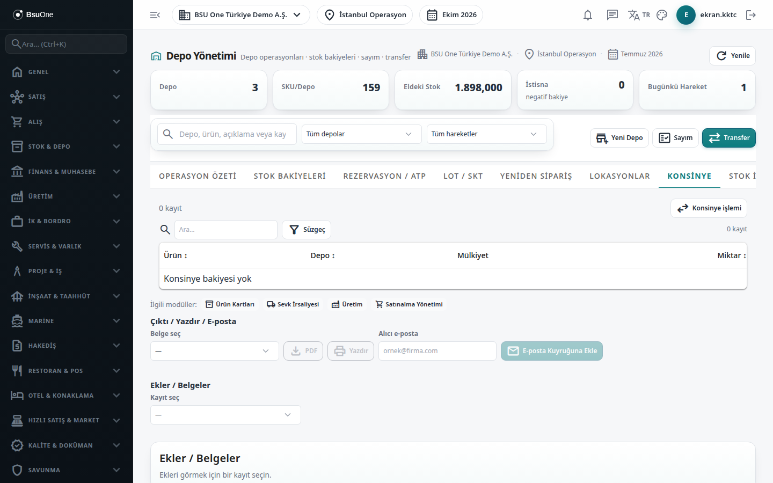This screenshot has width=773, height=483.
Task: Go to the Üretim related module
Action: pos(347,304)
